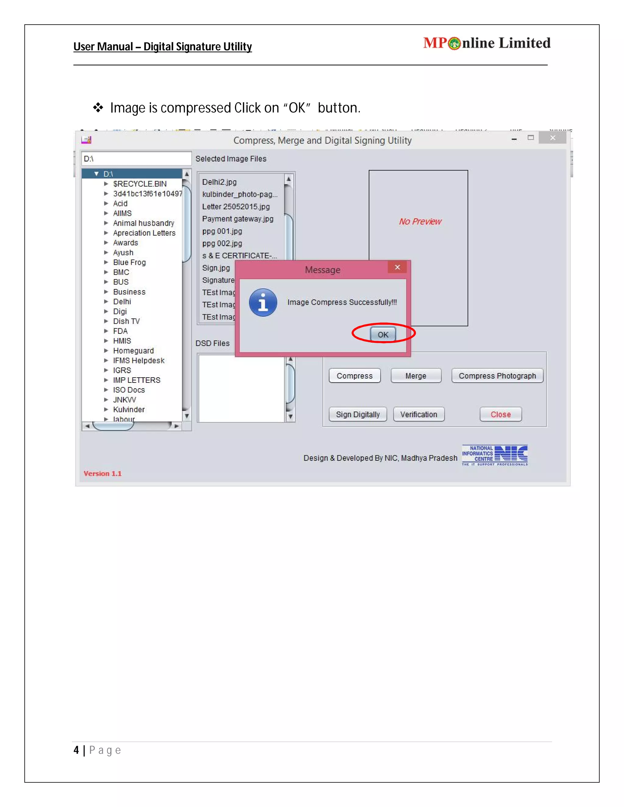Click OK in the Message dialog
The width and height of the screenshot is (624, 807).
(383, 334)
